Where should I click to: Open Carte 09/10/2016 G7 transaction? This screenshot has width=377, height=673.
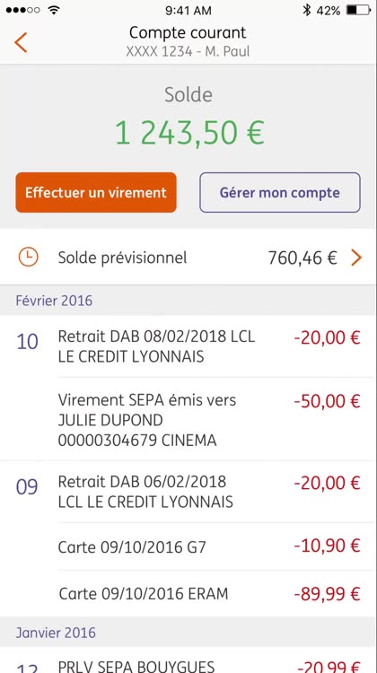[x=188, y=546]
